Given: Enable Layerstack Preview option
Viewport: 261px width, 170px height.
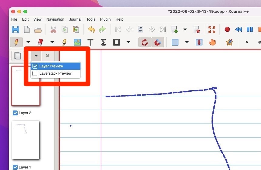Looking at the screenshot, I should (x=35, y=73).
